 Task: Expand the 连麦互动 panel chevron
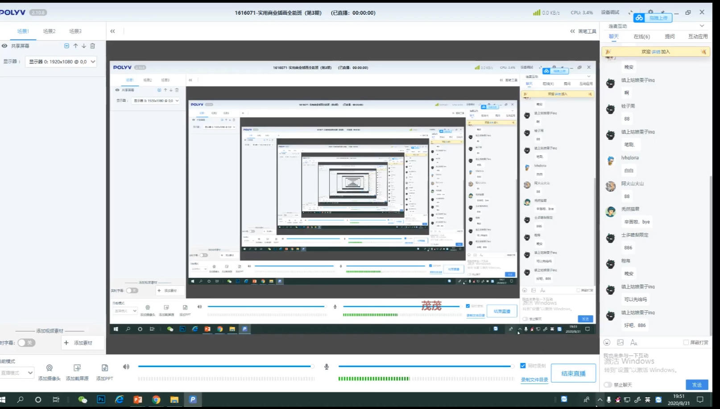(x=702, y=26)
